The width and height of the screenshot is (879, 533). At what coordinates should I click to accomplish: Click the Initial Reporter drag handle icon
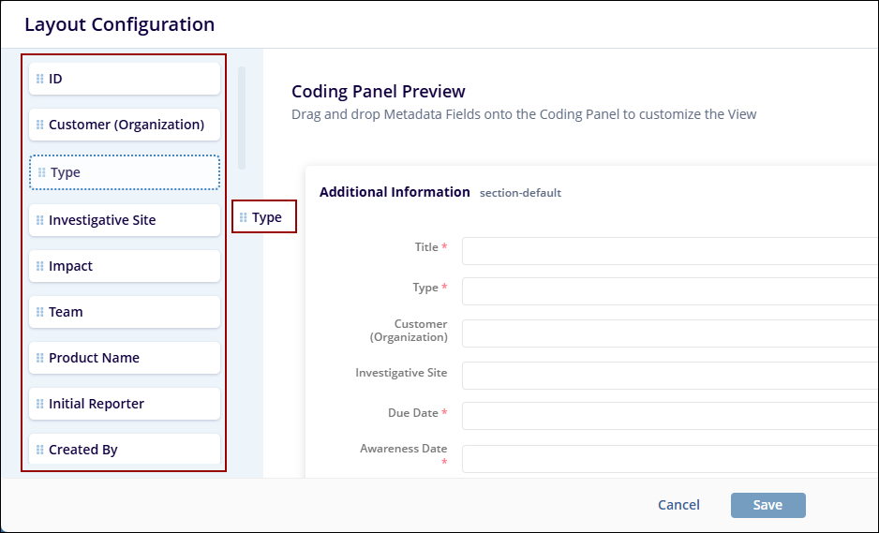40,404
